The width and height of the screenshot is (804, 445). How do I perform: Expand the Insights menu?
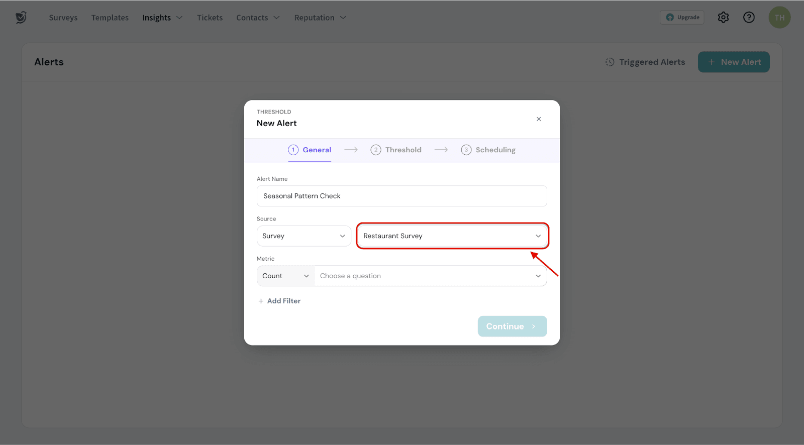tap(162, 18)
